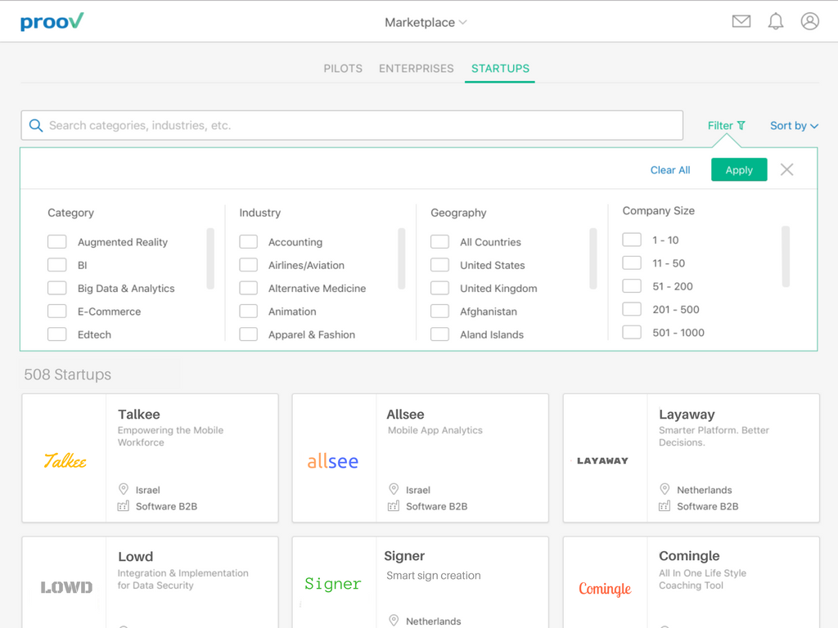Click the Category list scrollbar
The width and height of the screenshot is (838, 628).
[210, 258]
